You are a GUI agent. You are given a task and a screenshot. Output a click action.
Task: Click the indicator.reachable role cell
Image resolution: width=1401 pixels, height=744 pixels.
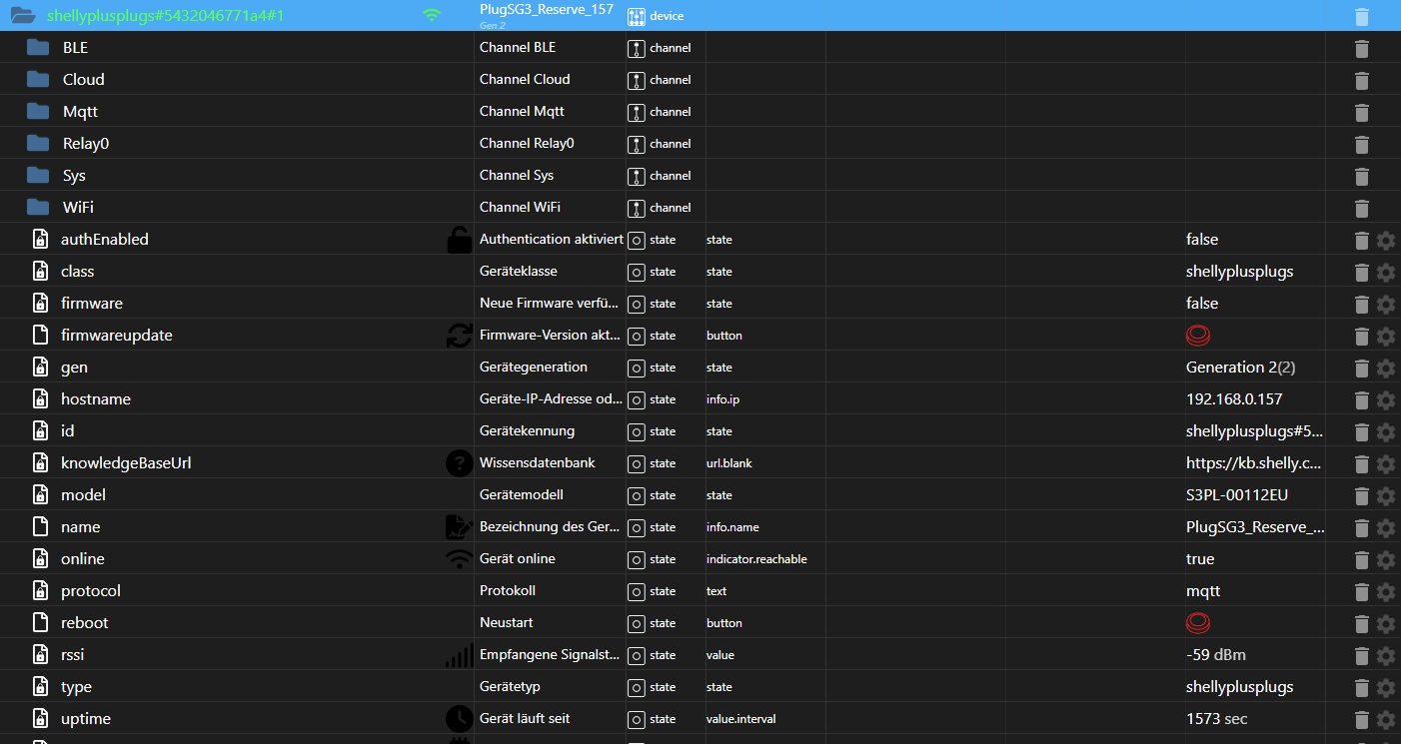tap(756, 559)
